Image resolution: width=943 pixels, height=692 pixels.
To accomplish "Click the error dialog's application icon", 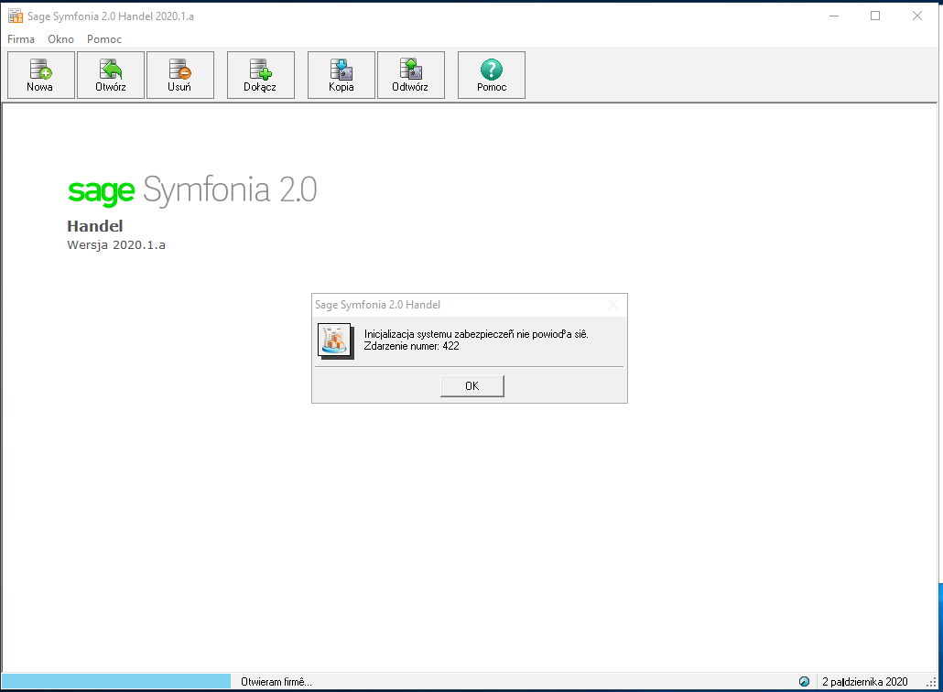I will click(x=335, y=340).
